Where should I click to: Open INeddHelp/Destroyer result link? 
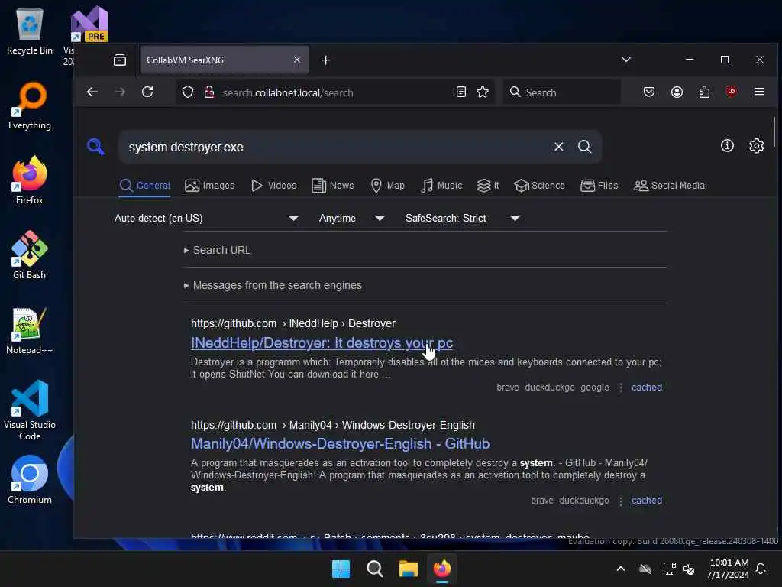click(x=322, y=343)
